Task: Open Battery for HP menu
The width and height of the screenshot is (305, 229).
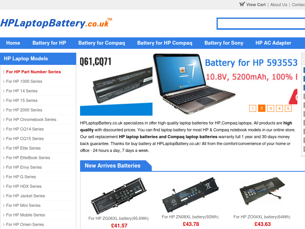Action: point(49,43)
